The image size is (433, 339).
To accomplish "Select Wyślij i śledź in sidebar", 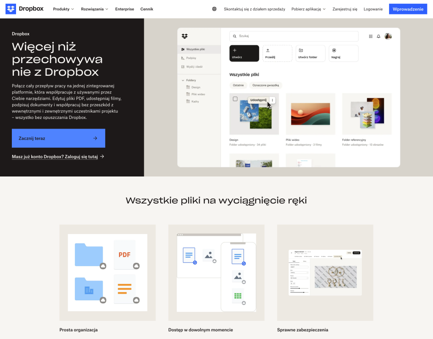I will click(192, 66).
